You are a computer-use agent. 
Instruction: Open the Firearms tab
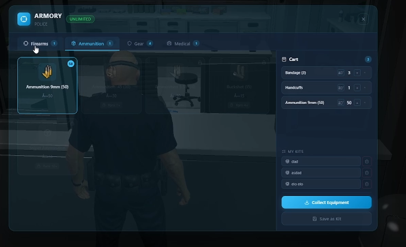pos(40,44)
